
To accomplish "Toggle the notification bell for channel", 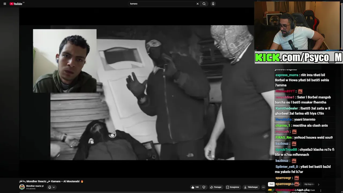I will pyautogui.click(x=50, y=187).
